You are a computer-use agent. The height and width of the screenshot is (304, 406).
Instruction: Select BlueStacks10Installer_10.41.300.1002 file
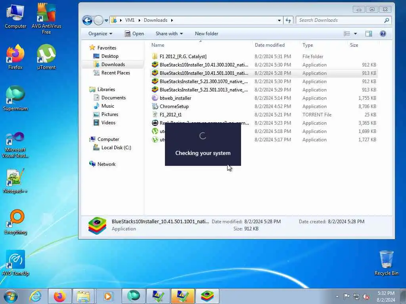pyautogui.click(x=264, y=65)
